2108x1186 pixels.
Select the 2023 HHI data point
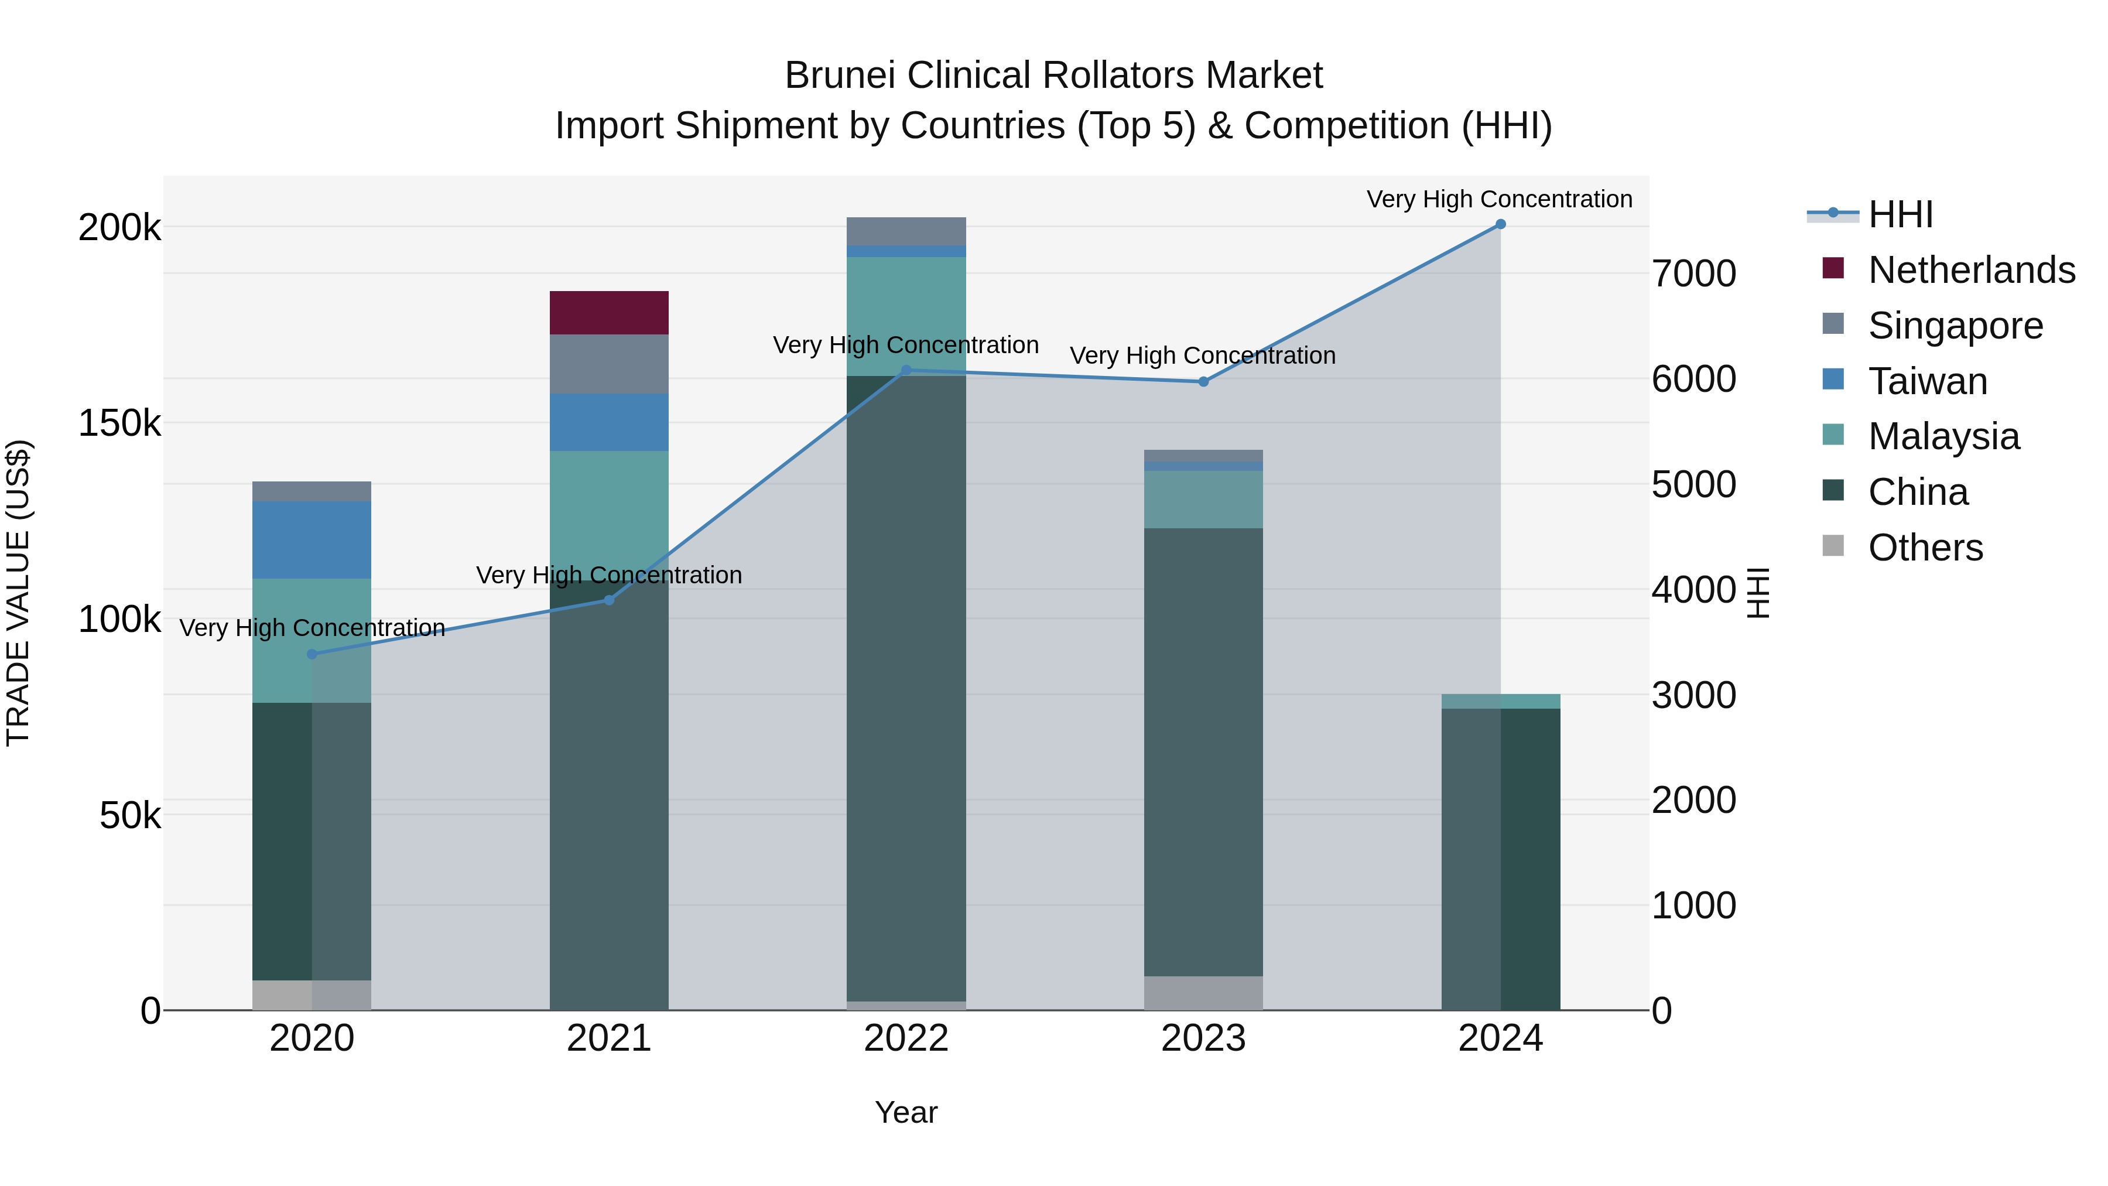(x=1203, y=381)
